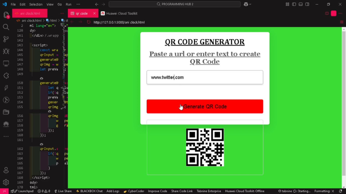
Task: Click CyberCoder in status bar
Action: (x=134, y=191)
